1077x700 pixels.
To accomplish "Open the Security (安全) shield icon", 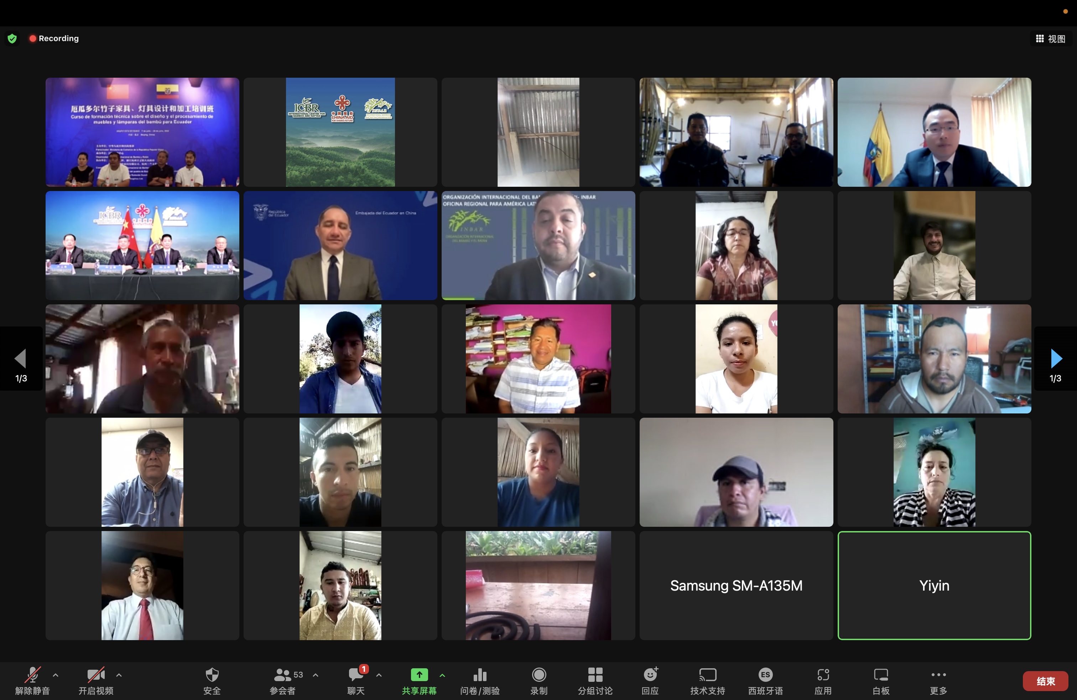I will click(212, 675).
